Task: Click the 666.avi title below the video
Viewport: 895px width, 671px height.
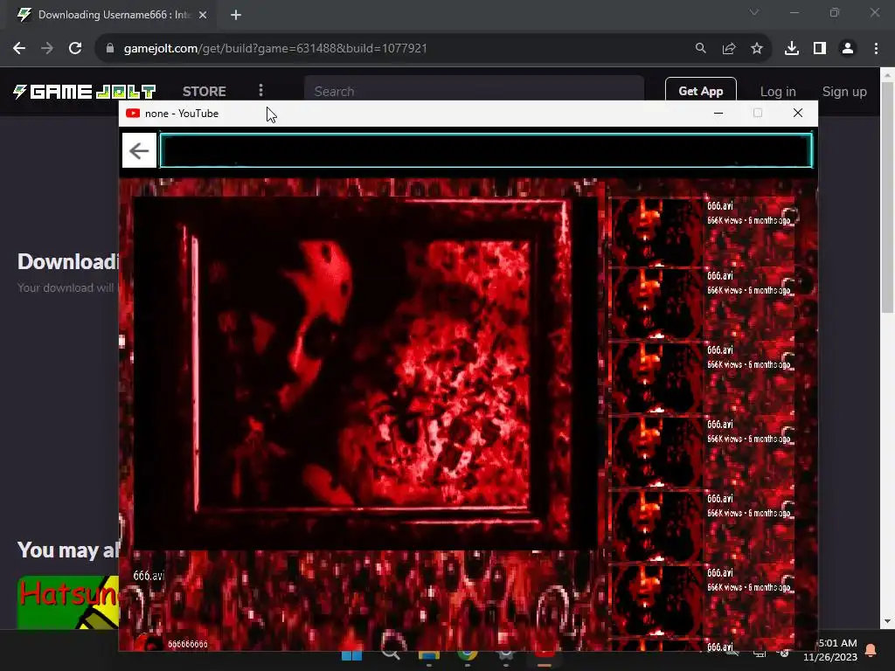Action: click(x=149, y=576)
